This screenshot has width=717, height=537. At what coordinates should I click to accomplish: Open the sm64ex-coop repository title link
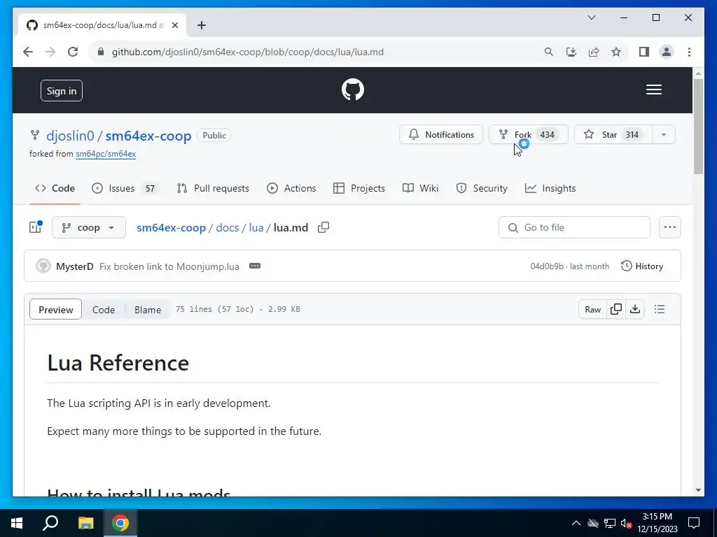[148, 136]
